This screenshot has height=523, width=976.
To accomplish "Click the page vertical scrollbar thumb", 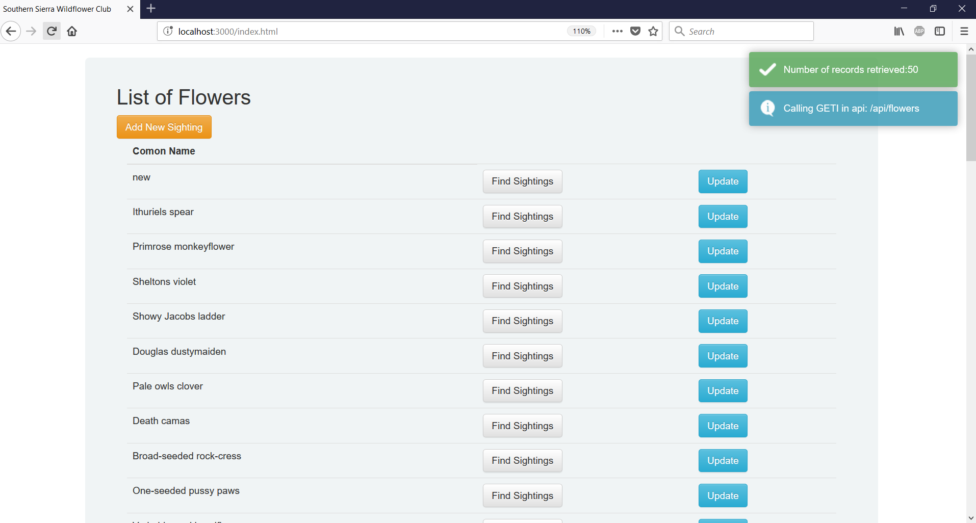I will pyautogui.click(x=971, y=107).
